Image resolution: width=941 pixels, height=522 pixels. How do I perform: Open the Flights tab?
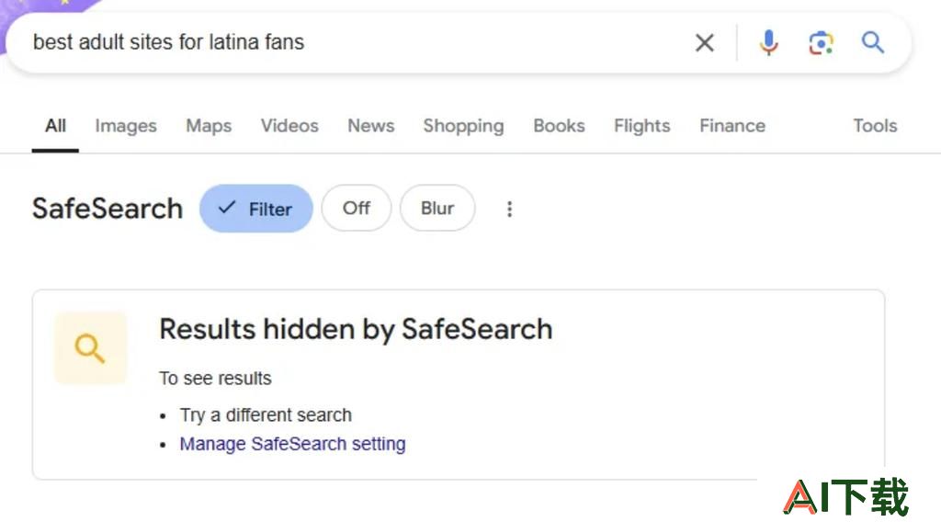click(x=641, y=125)
